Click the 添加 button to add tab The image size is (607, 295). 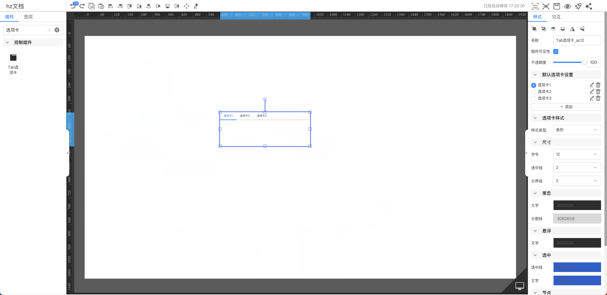click(x=566, y=107)
